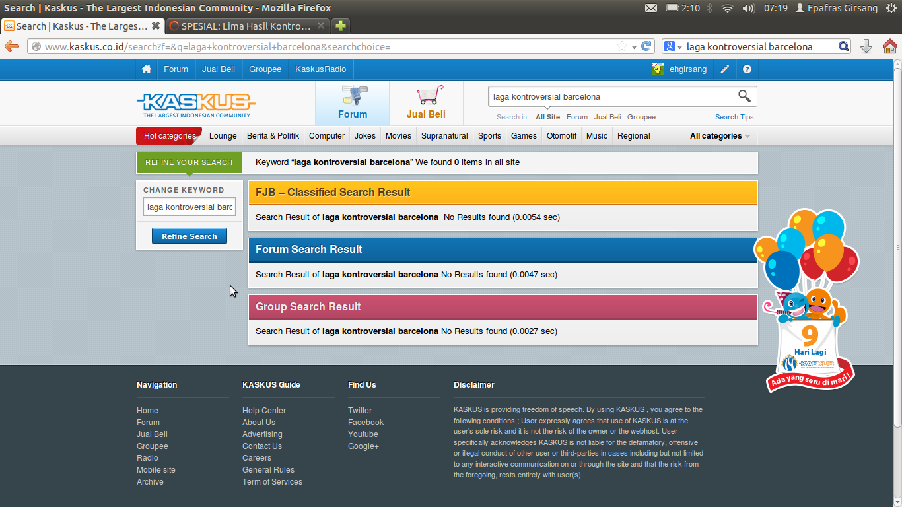This screenshot has width=902, height=507.
Task: Switch to the Forum tab with microphone icon
Action: 353,104
